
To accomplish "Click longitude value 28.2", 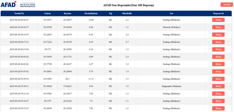I will (68, 79).
